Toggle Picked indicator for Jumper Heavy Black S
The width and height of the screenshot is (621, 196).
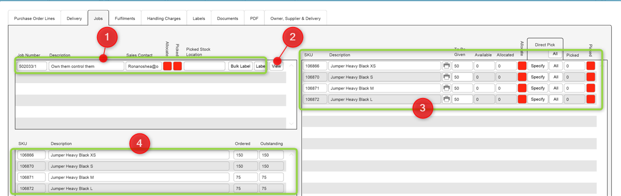(591, 77)
